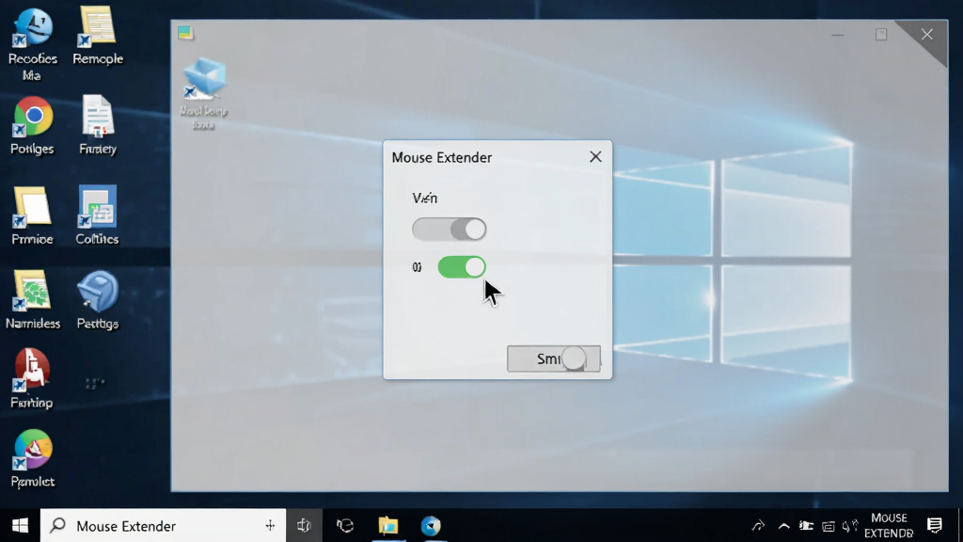Click the MOUSE EXTENDB text in the system tray
This screenshot has width=963, height=542.
pyautogui.click(x=889, y=525)
